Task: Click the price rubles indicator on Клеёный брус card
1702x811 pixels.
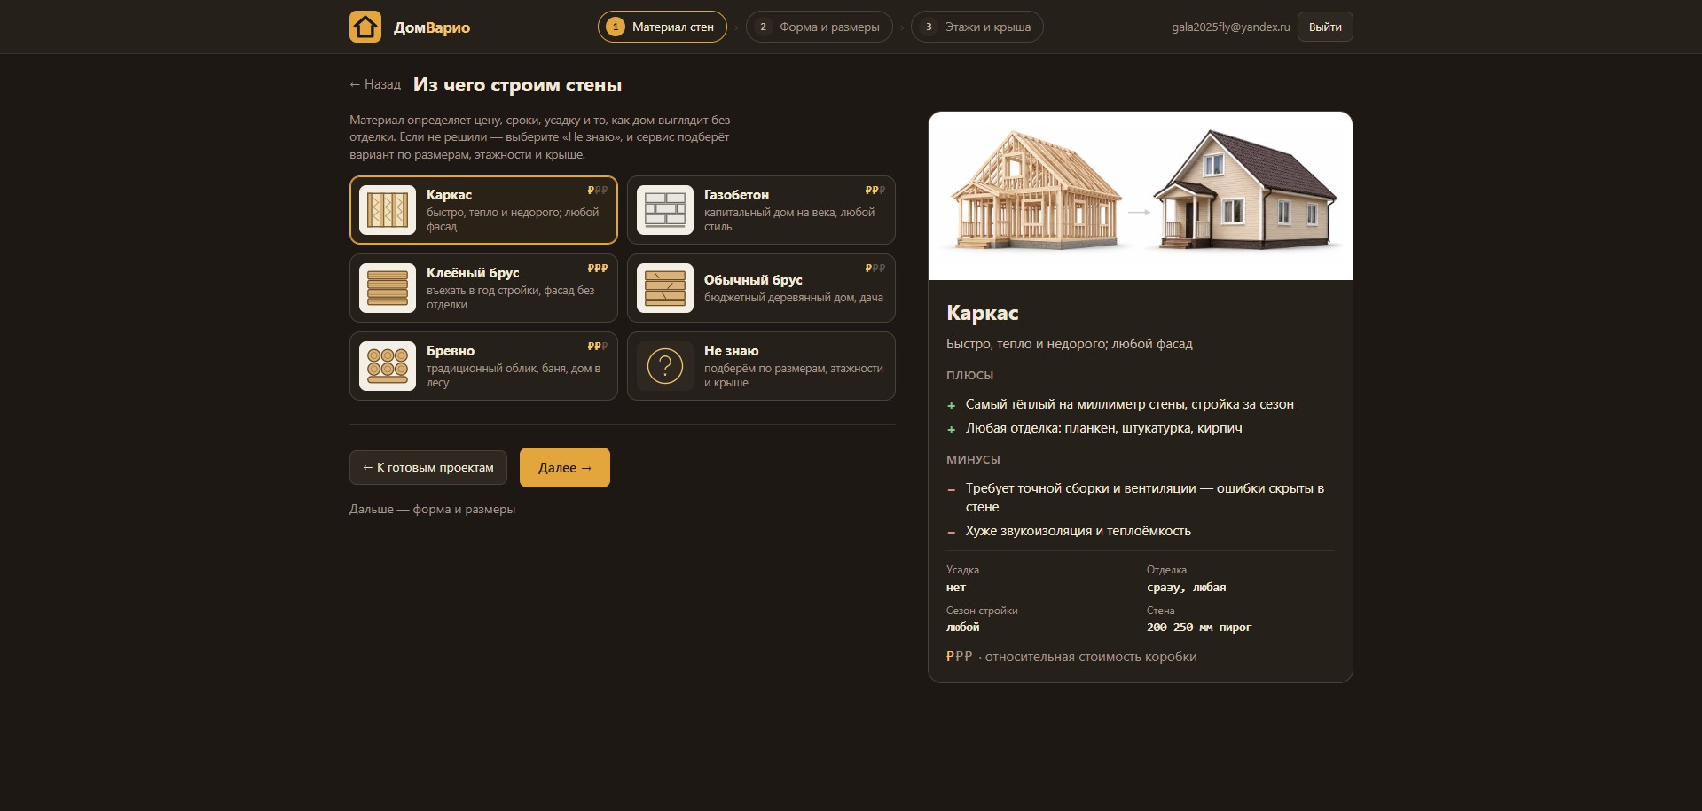Action: (598, 269)
